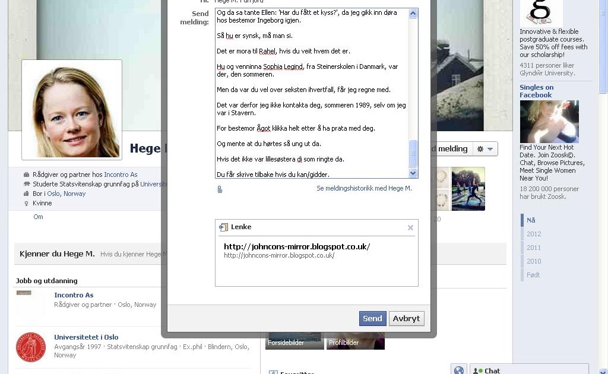Click 'Find Your Next Hot Date' ad text
This screenshot has width=608, height=374.
coord(552,163)
